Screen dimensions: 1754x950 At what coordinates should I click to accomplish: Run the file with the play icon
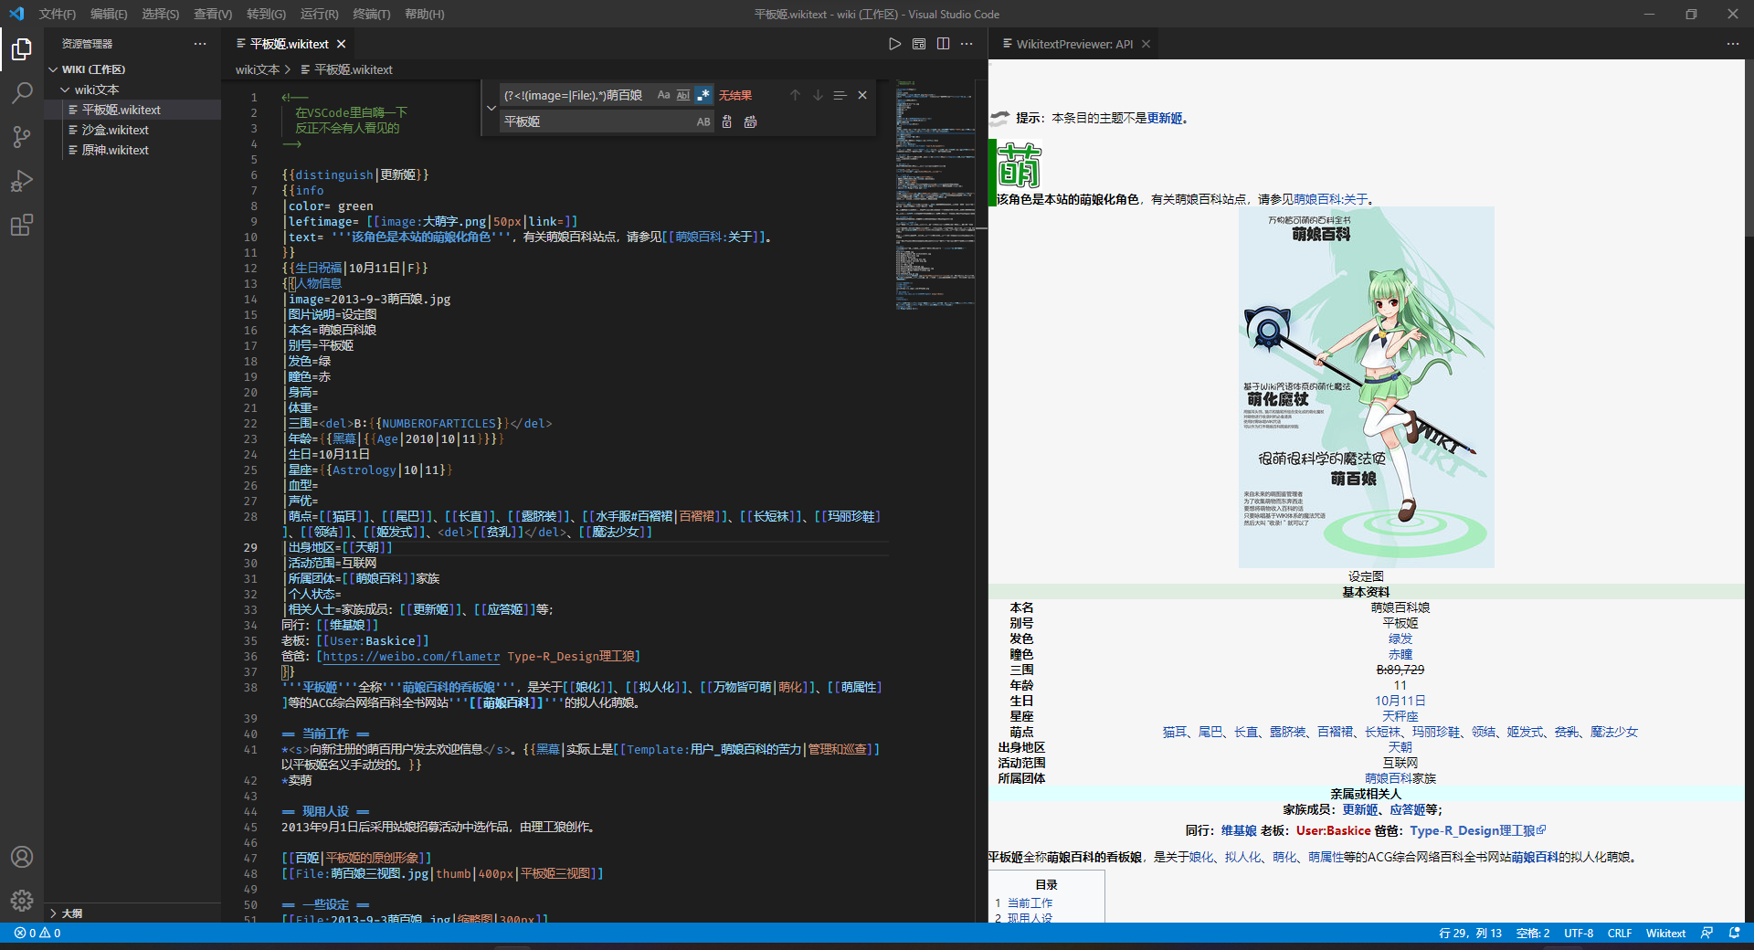[894, 44]
